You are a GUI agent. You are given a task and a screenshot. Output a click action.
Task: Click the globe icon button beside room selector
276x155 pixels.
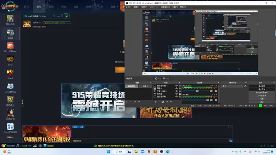click(x=66, y=16)
